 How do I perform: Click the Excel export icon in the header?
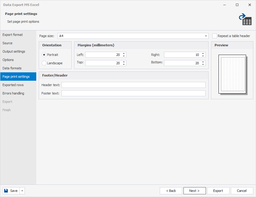click(x=246, y=19)
